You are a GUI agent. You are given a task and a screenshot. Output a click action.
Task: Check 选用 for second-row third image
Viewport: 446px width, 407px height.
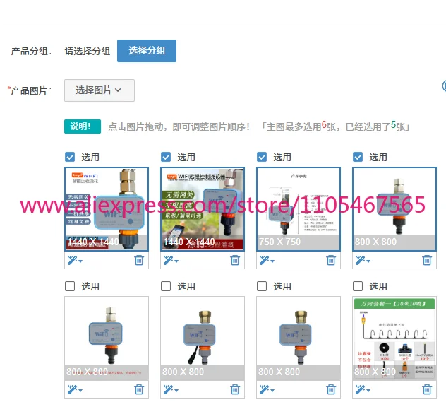262,286
